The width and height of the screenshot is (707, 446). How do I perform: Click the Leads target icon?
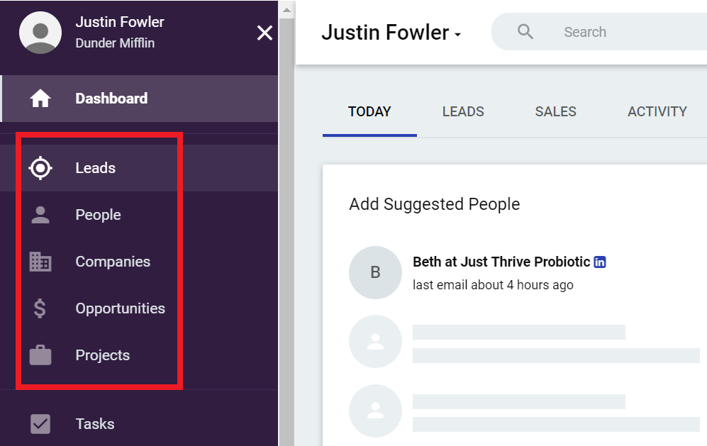point(40,168)
